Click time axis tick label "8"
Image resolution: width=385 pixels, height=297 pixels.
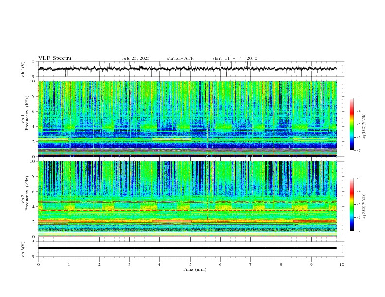281,264
